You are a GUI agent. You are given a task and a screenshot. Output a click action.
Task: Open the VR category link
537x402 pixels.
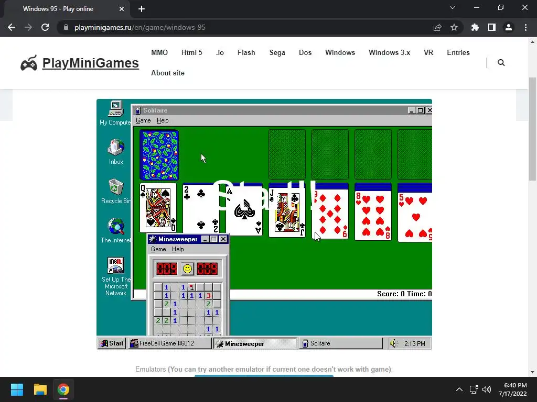click(428, 53)
